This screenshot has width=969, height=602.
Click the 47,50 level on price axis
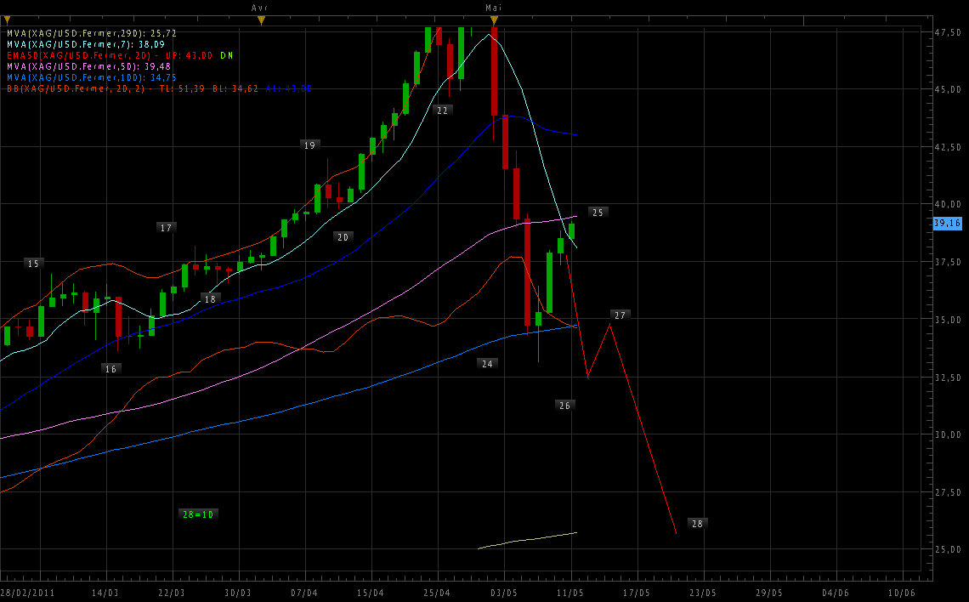coord(947,32)
